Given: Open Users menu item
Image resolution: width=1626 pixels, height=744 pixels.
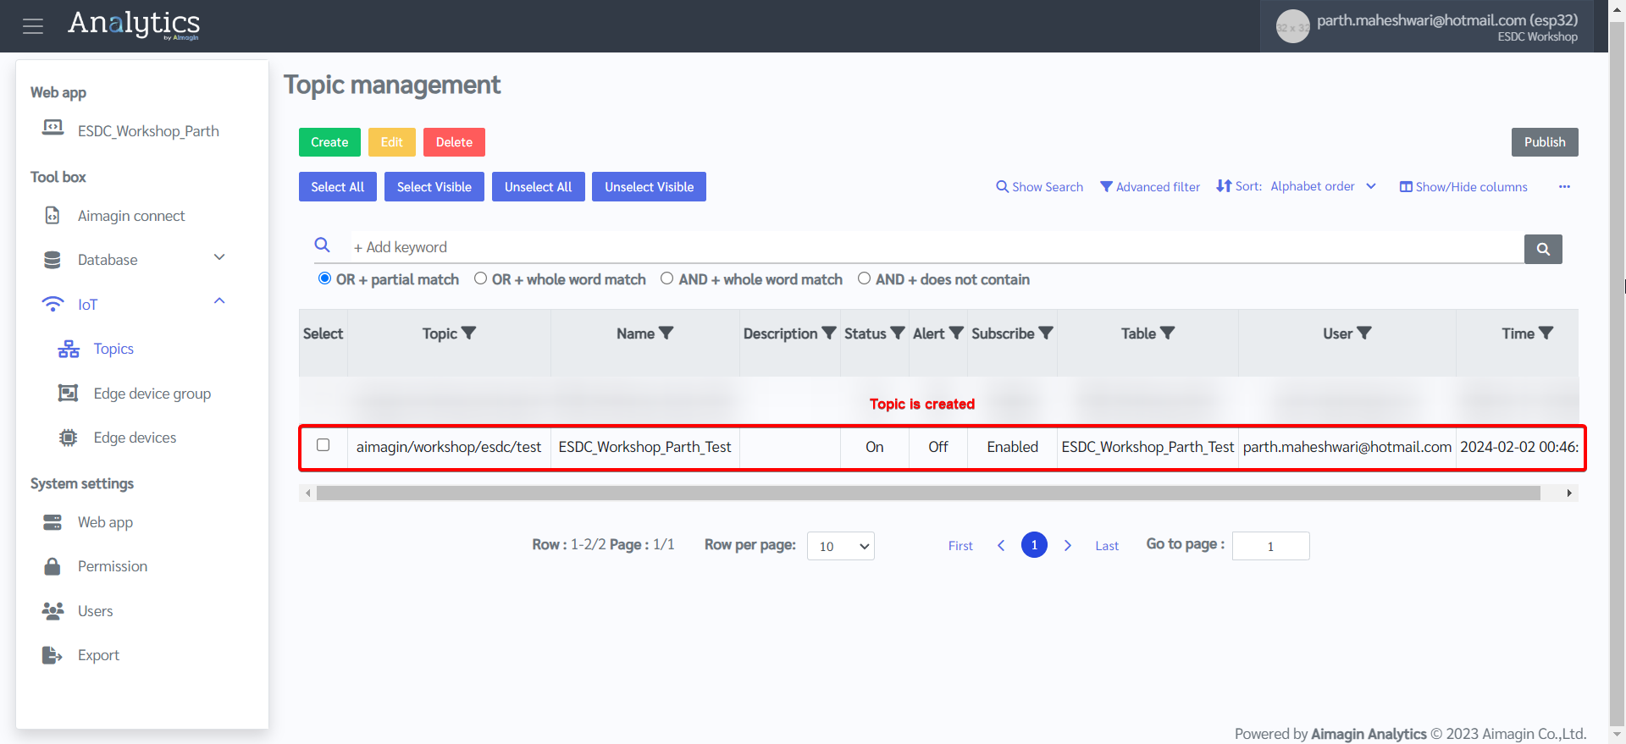Looking at the screenshot, I should [95, 611].
